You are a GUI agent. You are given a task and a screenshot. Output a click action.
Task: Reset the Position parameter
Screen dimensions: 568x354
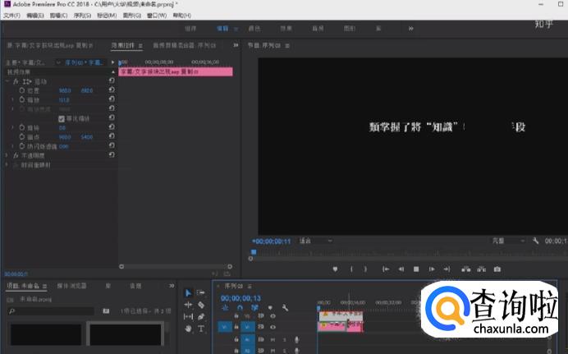tap(111, 90)
